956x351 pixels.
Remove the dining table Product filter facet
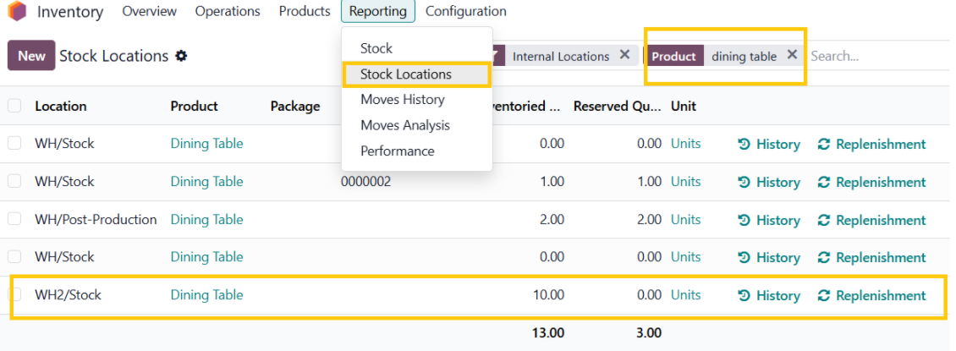click(792, 55)
